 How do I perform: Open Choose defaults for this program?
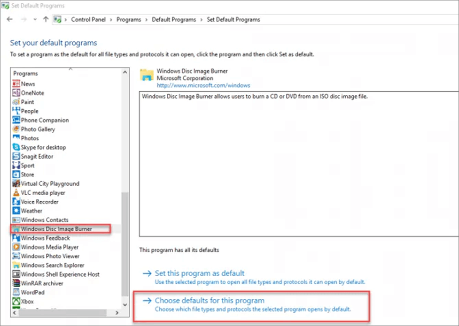pos(210,300)
